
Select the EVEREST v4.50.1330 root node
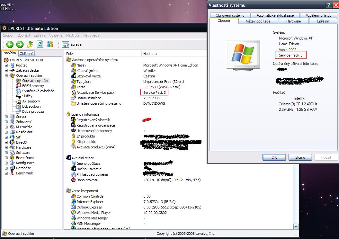[x=26, y=60]
